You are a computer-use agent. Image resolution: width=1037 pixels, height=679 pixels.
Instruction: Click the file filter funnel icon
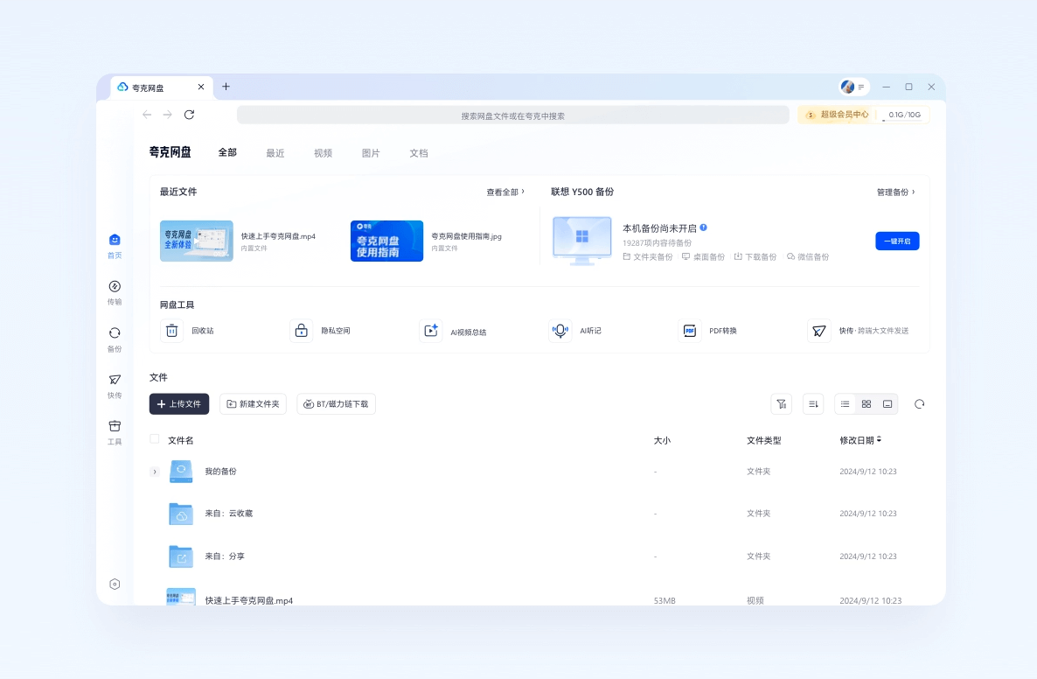click(781, 403)
